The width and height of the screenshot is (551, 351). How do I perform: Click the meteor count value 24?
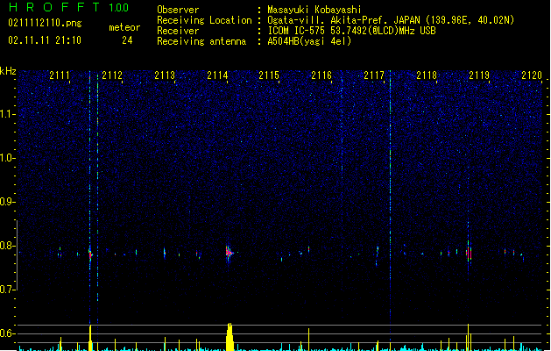[127, 40]
